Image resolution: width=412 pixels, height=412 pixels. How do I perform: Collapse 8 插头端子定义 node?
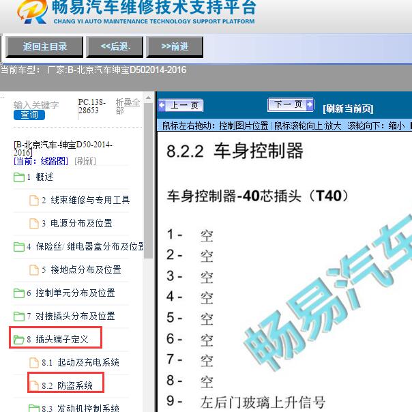pyautogui.click(x=57, y=340)
